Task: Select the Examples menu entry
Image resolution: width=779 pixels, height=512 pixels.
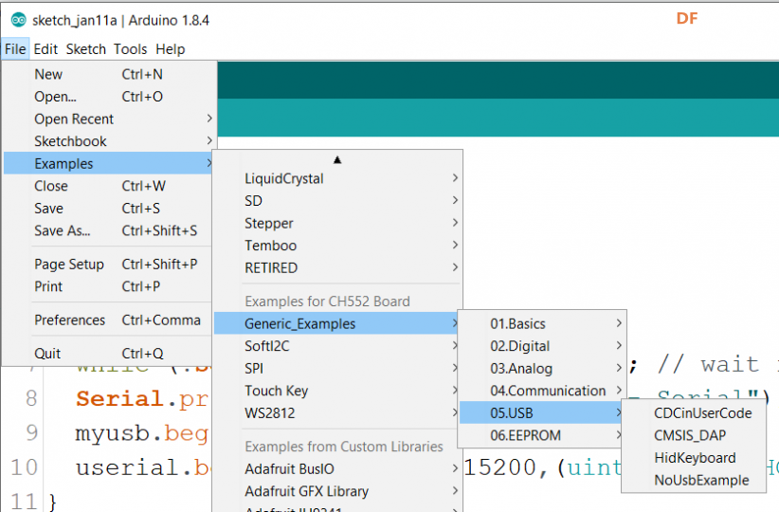Action: coord(109,163)
